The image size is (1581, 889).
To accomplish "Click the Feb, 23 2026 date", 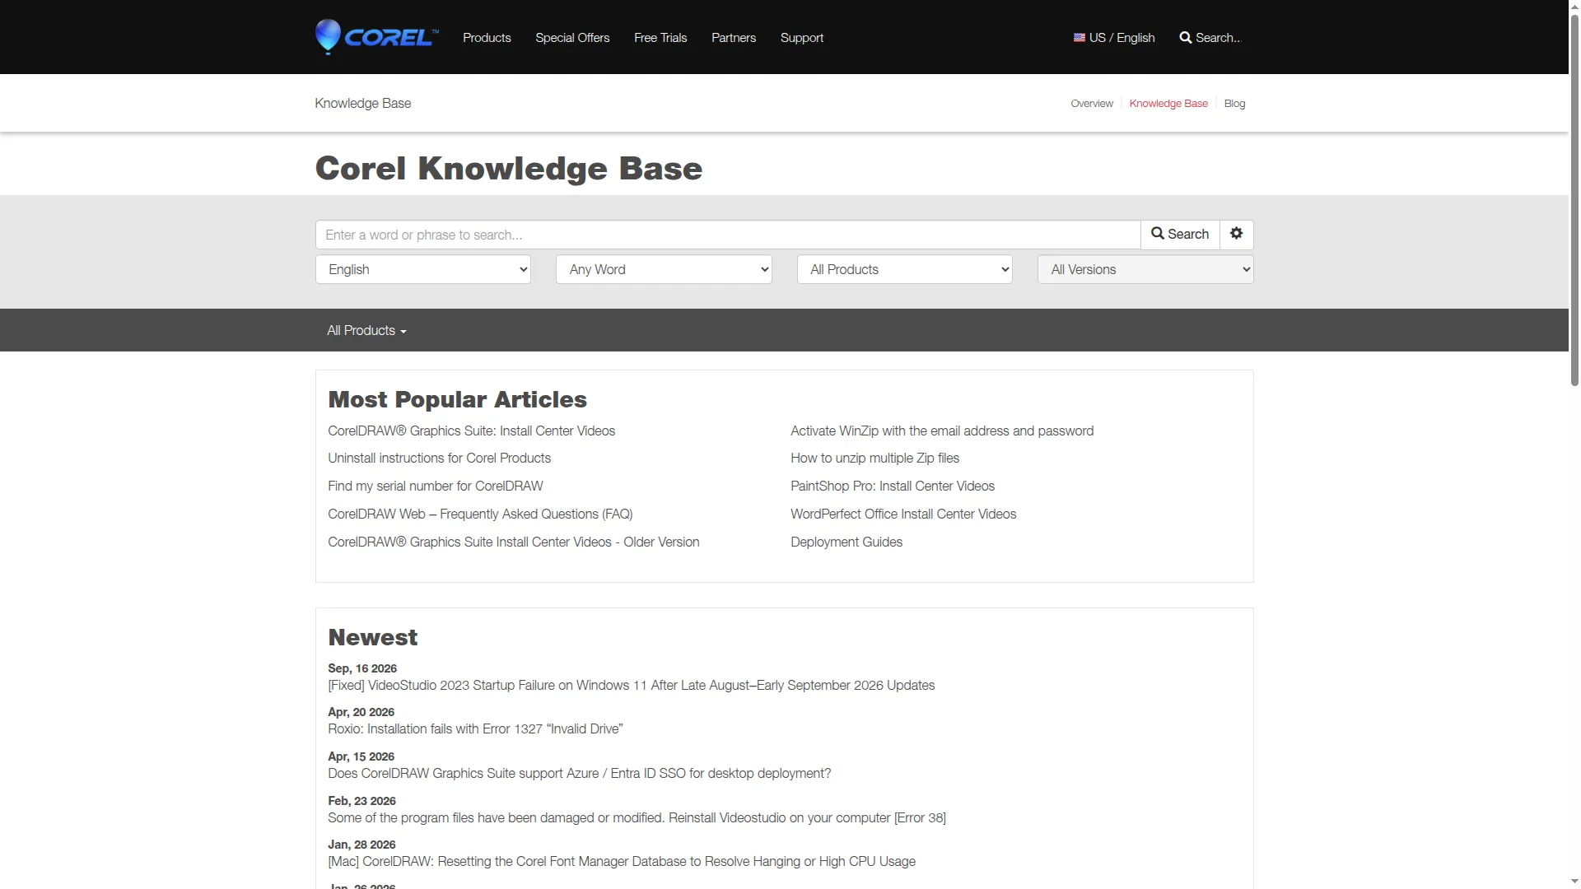I will click(x=361, y=801).
